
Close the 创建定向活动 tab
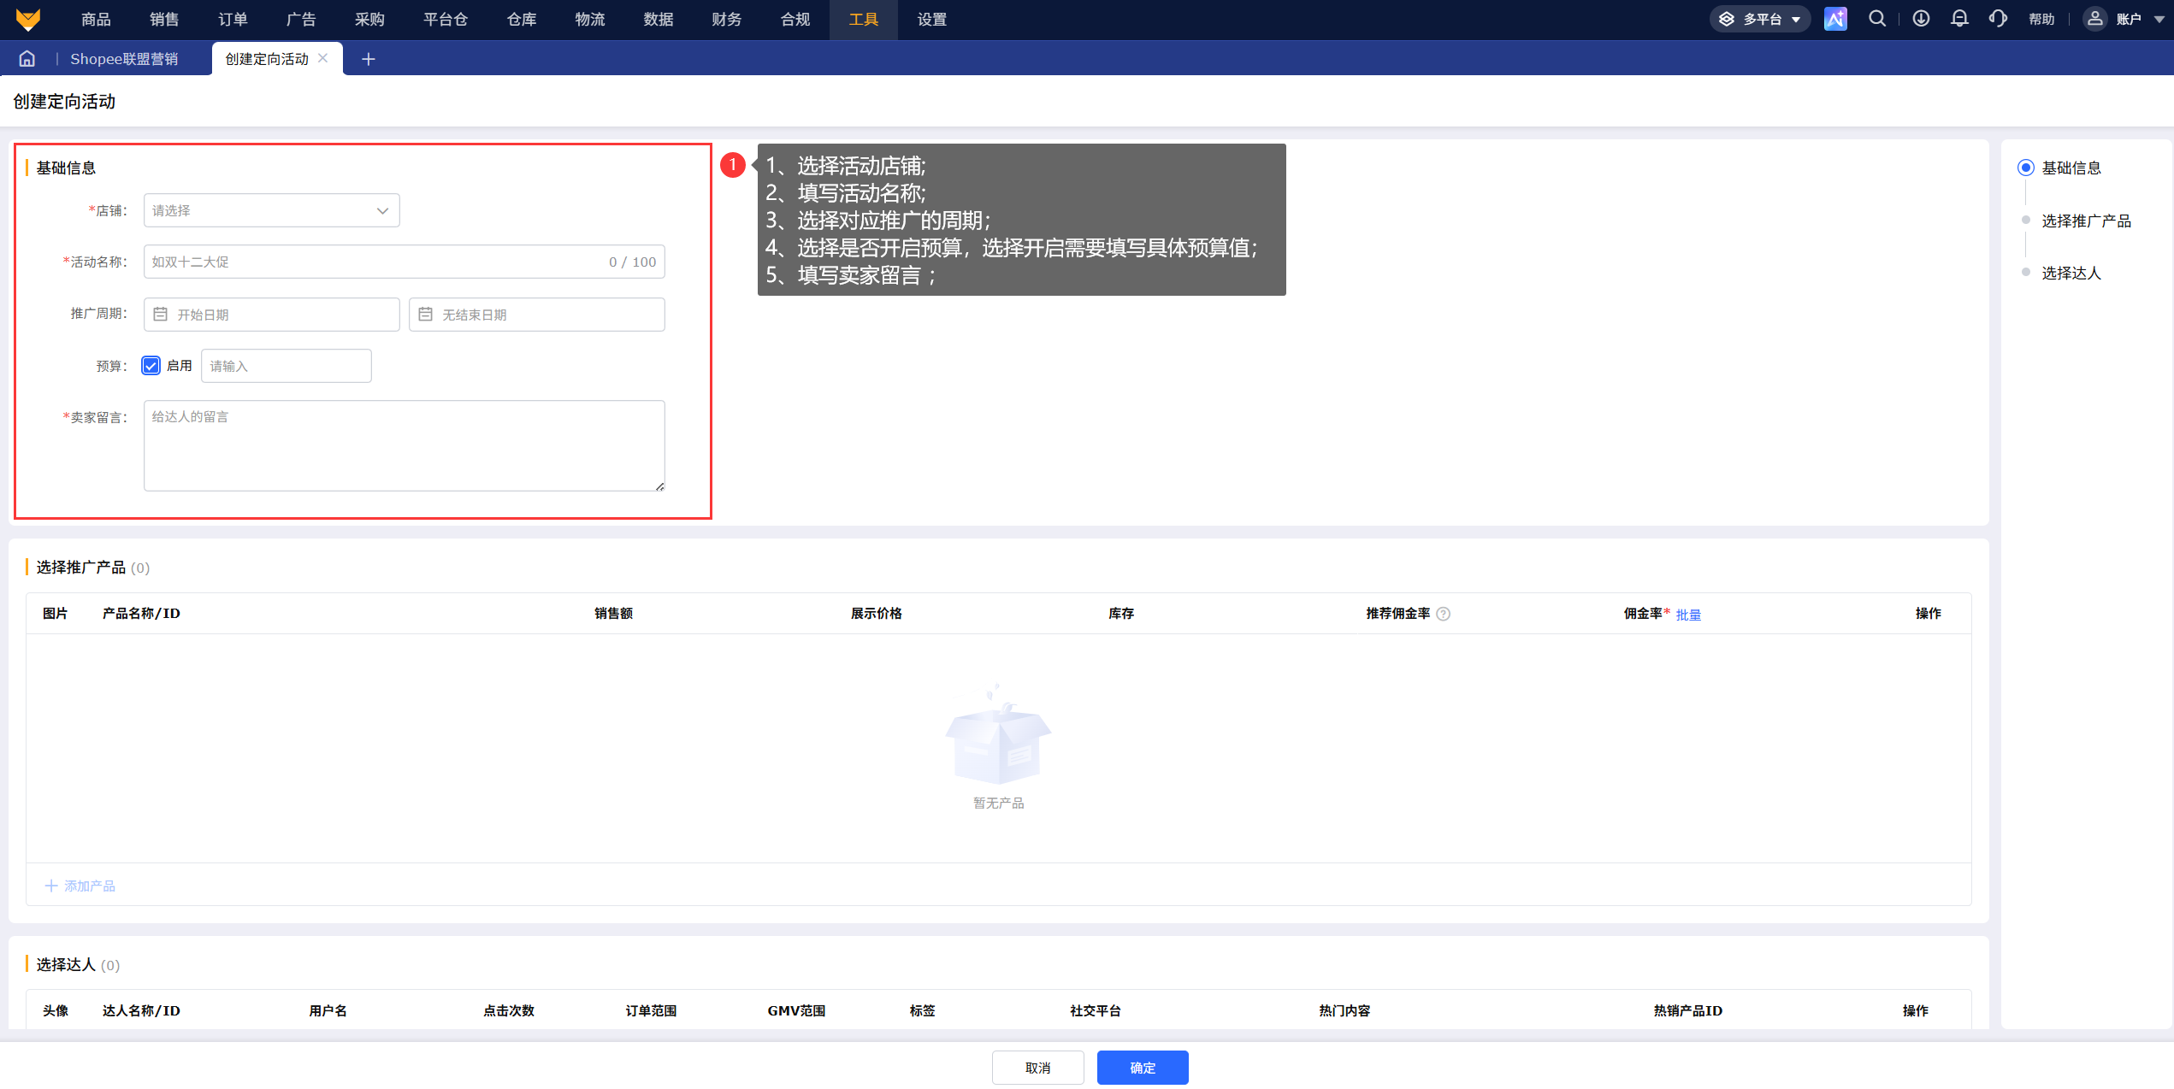322,58
